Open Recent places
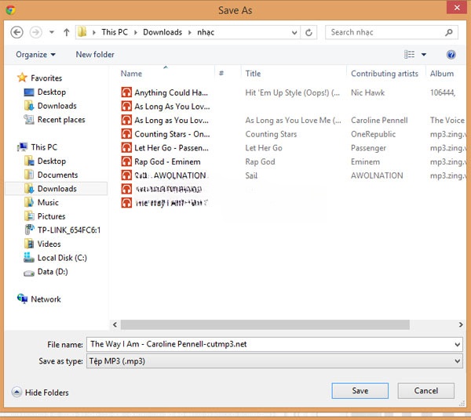Viewport: 471px width, 420px height. 61,120
